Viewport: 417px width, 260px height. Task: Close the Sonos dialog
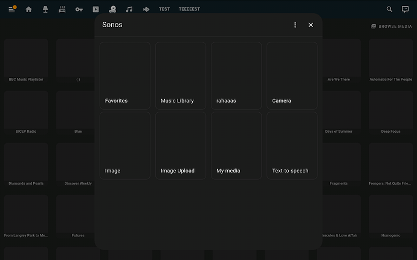(x=311, y=25)
